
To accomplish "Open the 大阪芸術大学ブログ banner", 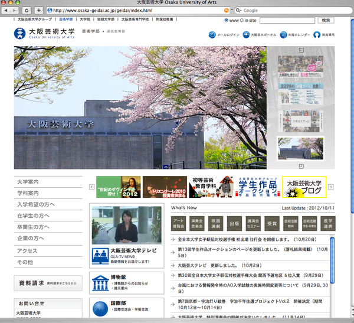I will pyautogui.click(x=304, y=187).
